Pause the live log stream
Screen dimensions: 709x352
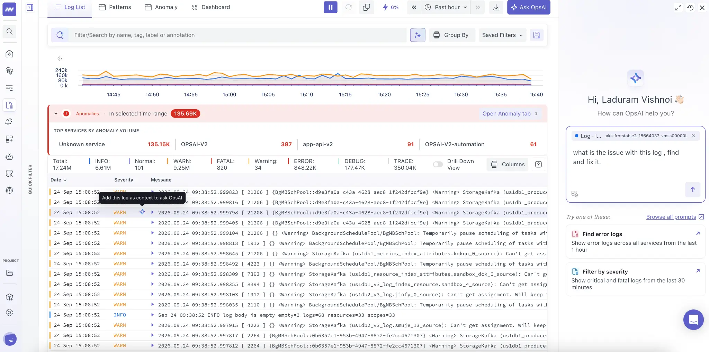point(330,7)
